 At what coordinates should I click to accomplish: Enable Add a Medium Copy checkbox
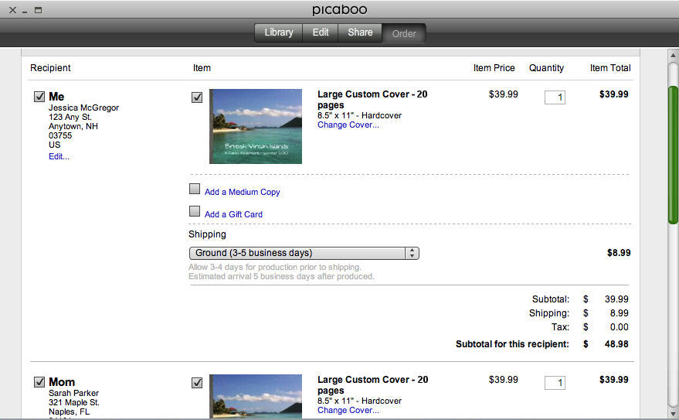pyautogui.click(x=195, y=189)
